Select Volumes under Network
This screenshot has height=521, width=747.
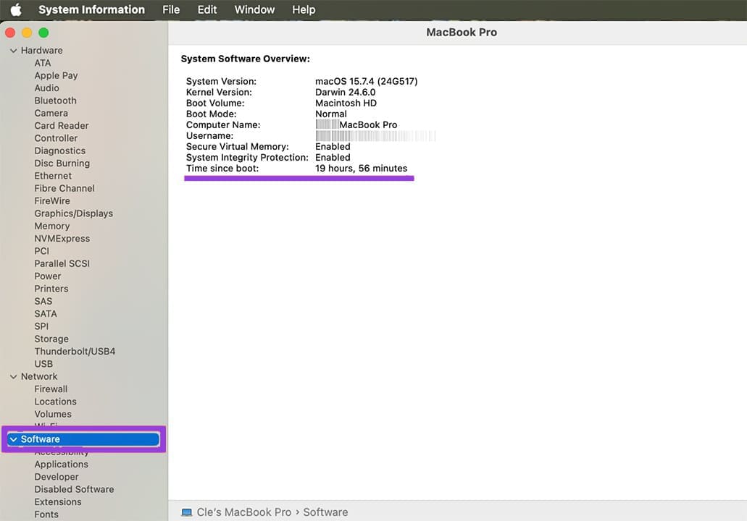click(53, 414)
